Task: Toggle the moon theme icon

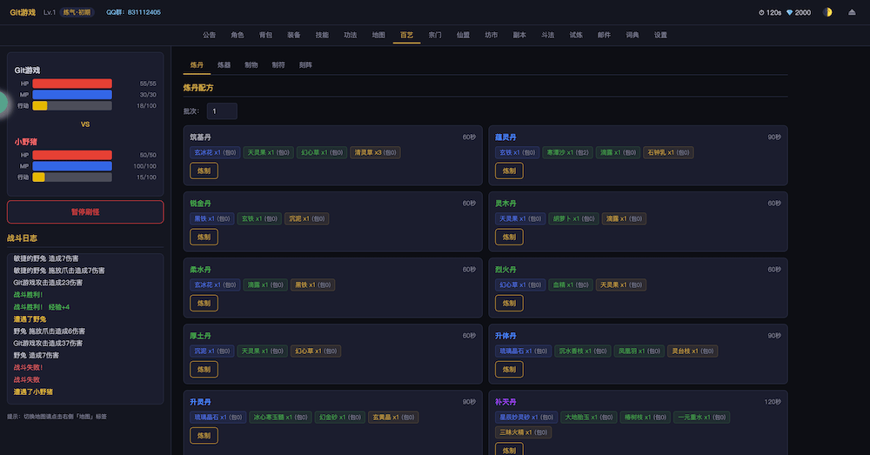Action: click(827, 12)
